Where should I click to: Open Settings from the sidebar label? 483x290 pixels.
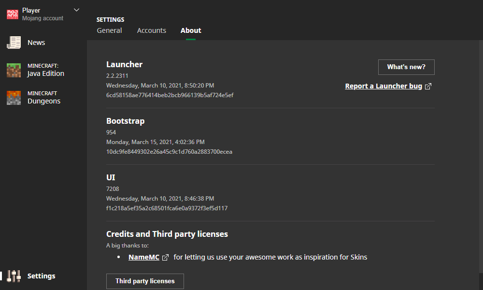pos(42,276)
